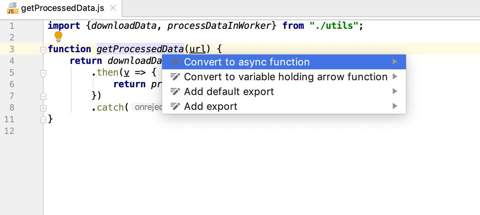Image resolution: width=480 pixels, height=215 pixels.
Task: Choose Add default export from the popup
Action: pyautogui.click(x=229, y=92)
